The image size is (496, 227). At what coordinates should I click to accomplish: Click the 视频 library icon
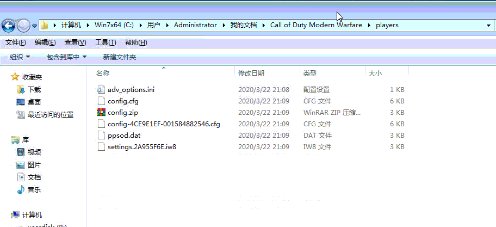pos(21,152)
